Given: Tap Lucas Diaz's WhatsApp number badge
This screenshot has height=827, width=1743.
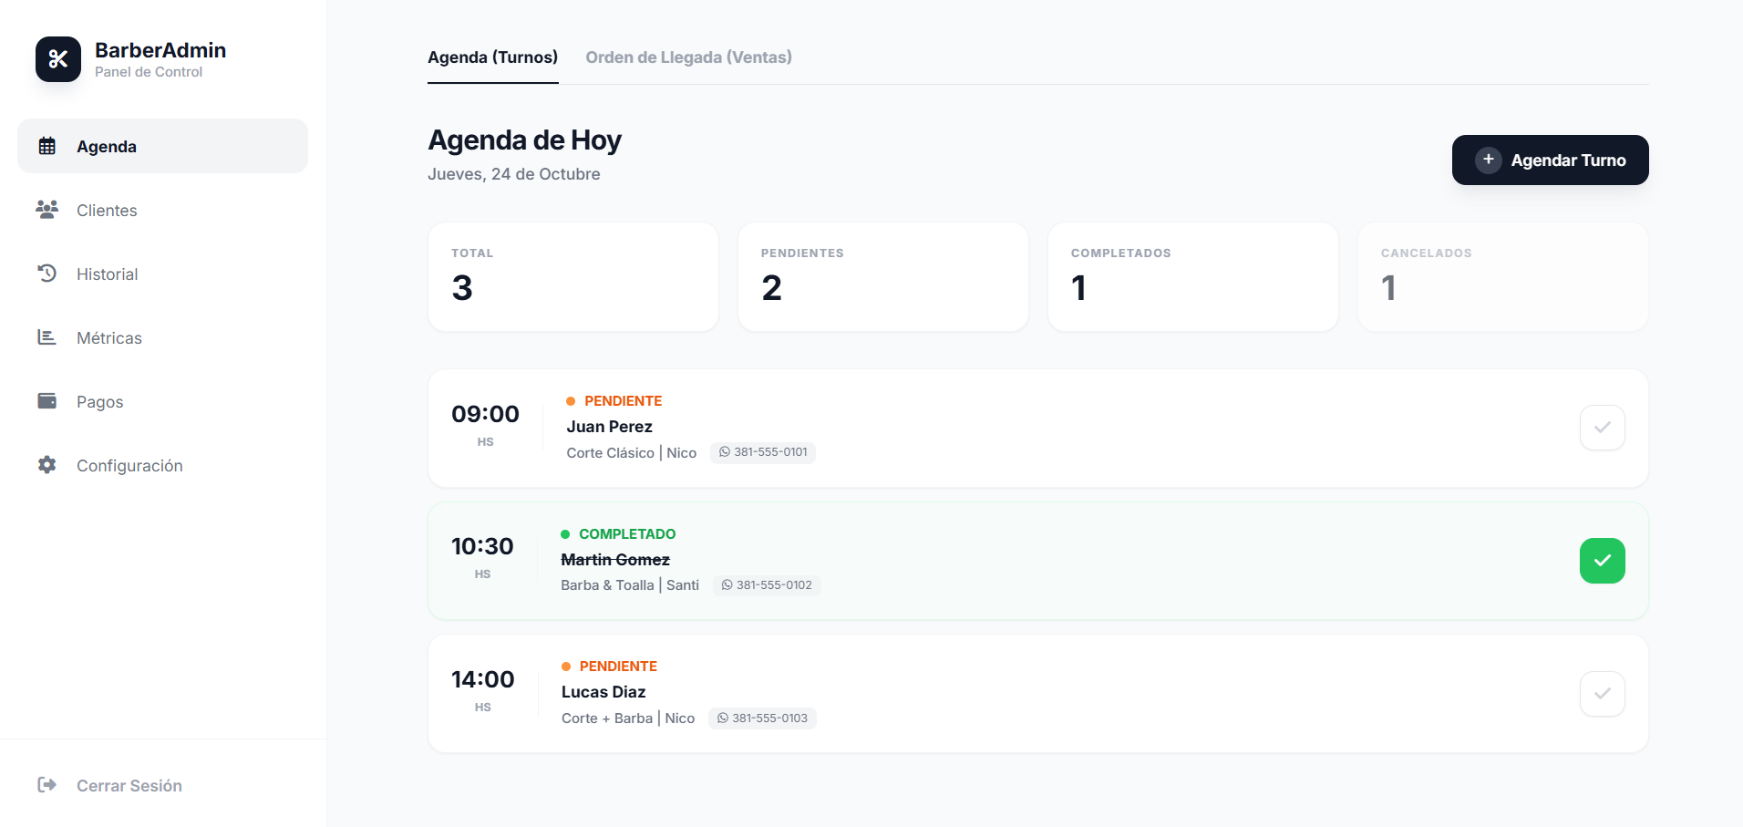Looking at the screenshot, I should click(762, 718).
